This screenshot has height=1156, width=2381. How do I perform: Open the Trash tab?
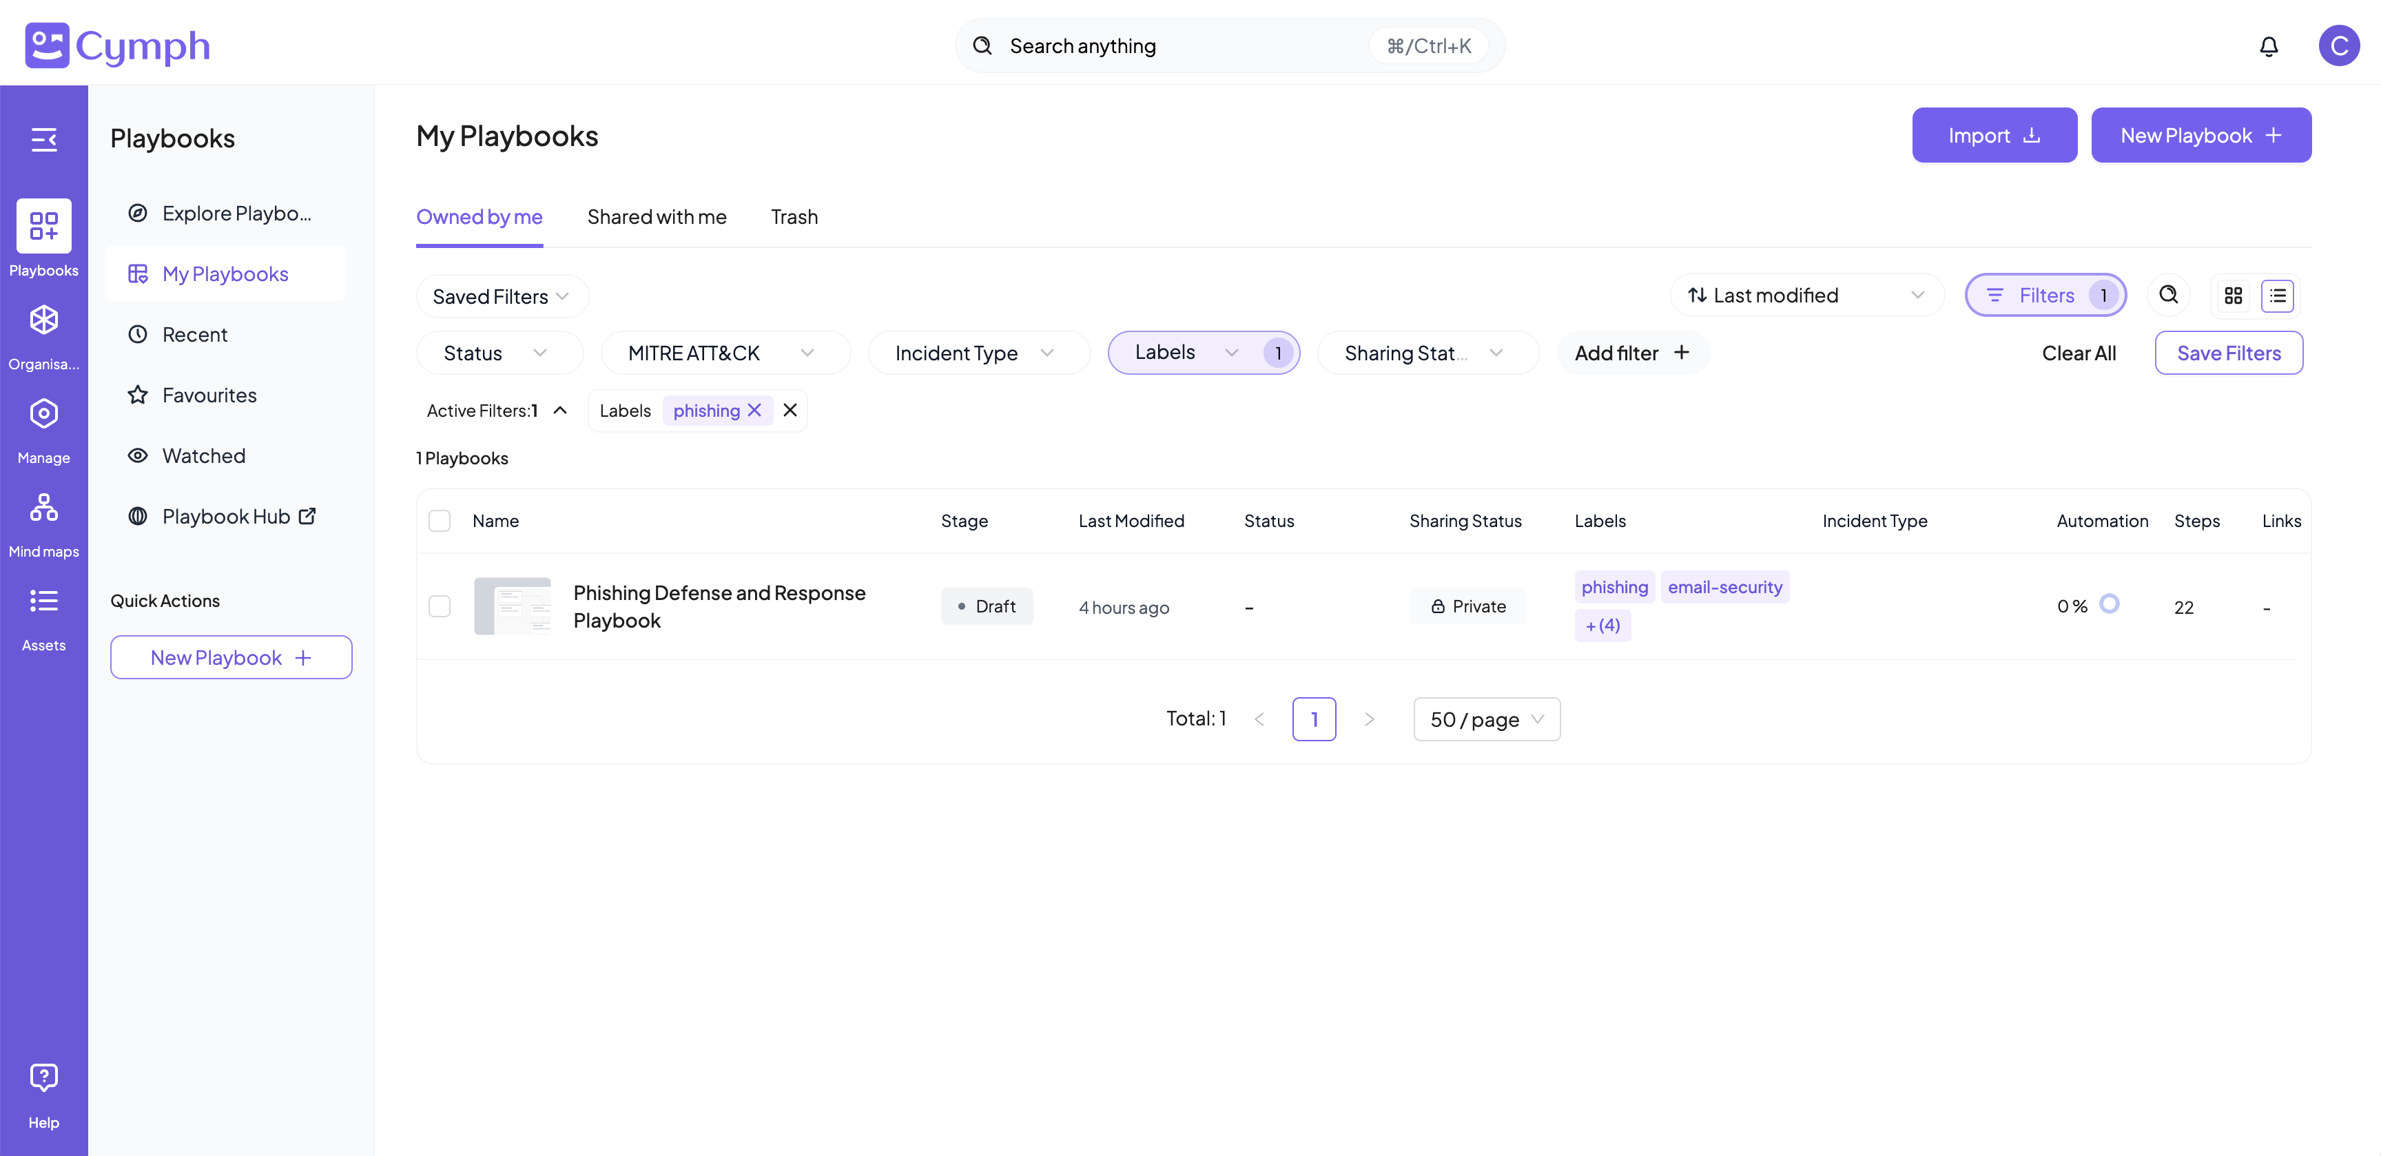click(x=794, y=217)
